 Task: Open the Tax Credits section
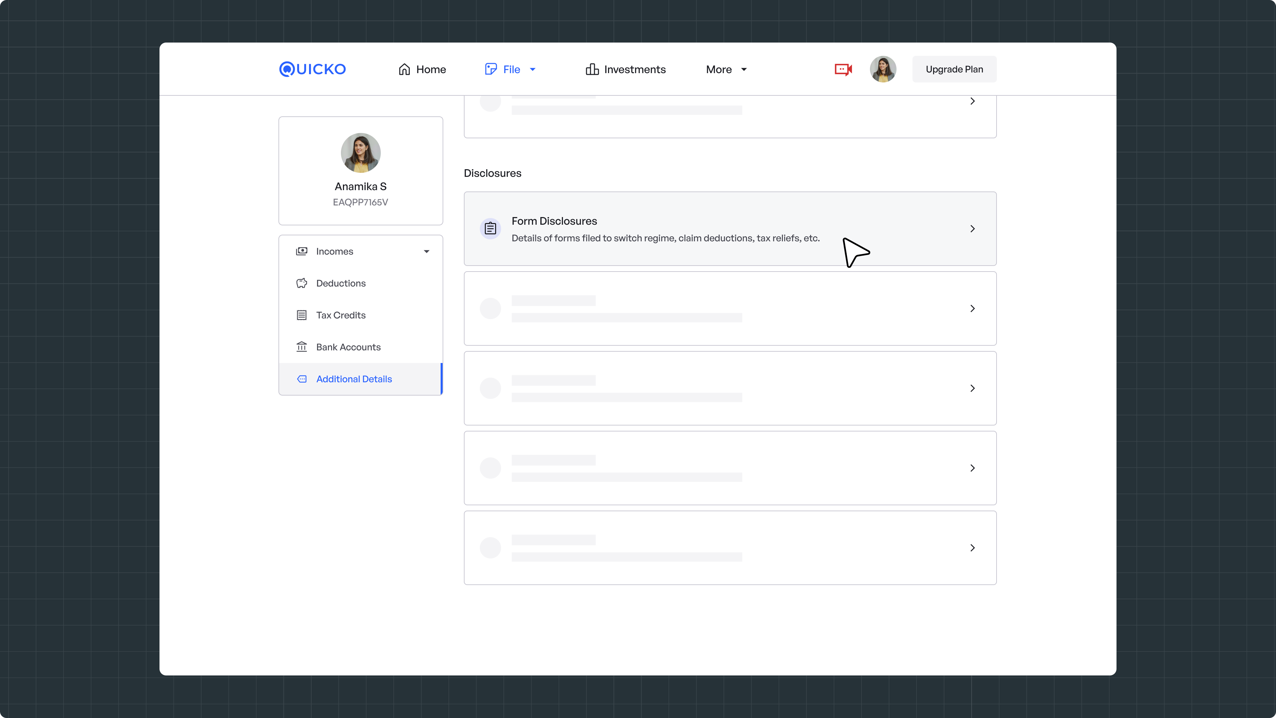click(x=361, y=315)
